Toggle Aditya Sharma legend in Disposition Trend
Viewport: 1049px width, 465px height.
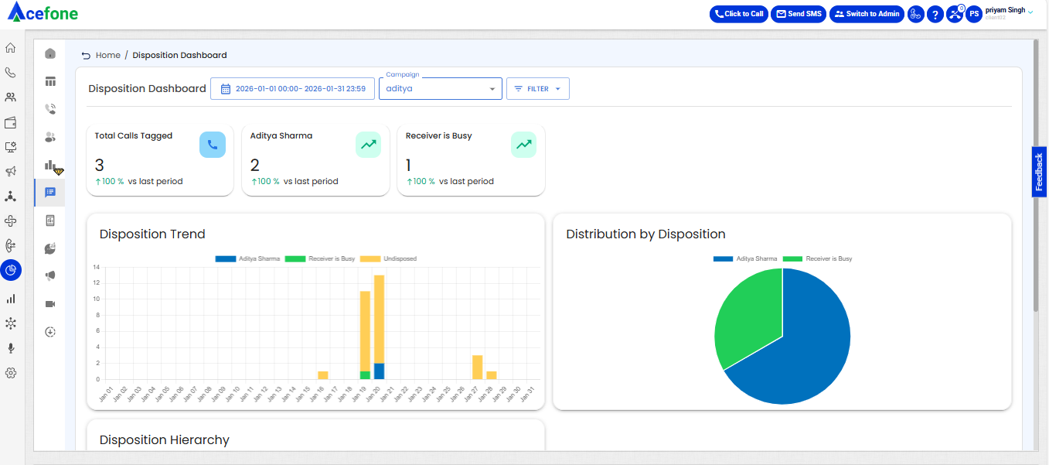(x=247, y=258)
